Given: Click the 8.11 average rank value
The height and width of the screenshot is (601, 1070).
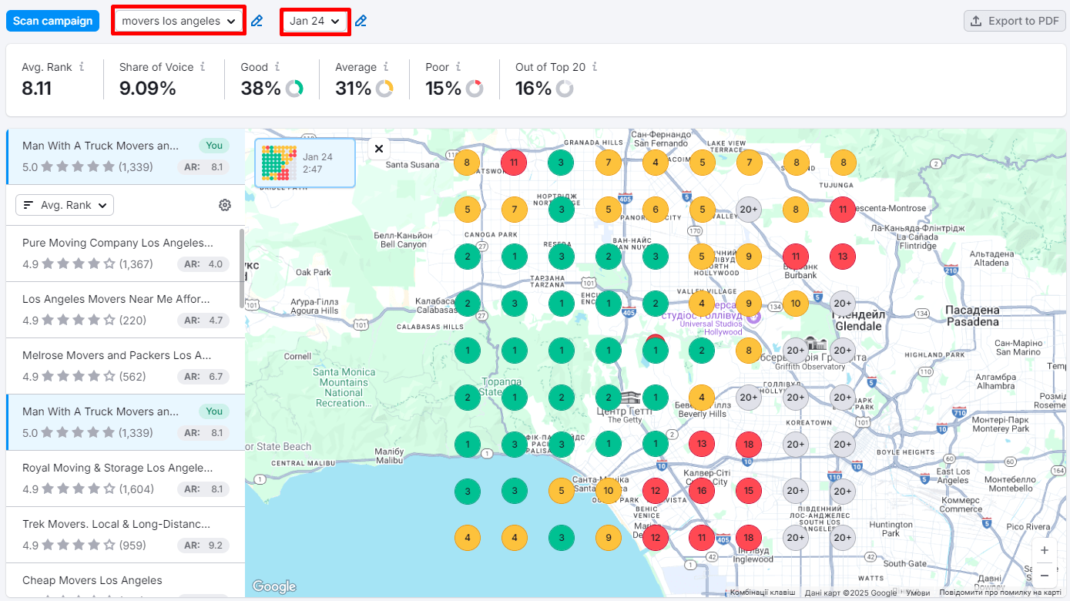Looking at the screenshot, I should (x=36, y=89).
